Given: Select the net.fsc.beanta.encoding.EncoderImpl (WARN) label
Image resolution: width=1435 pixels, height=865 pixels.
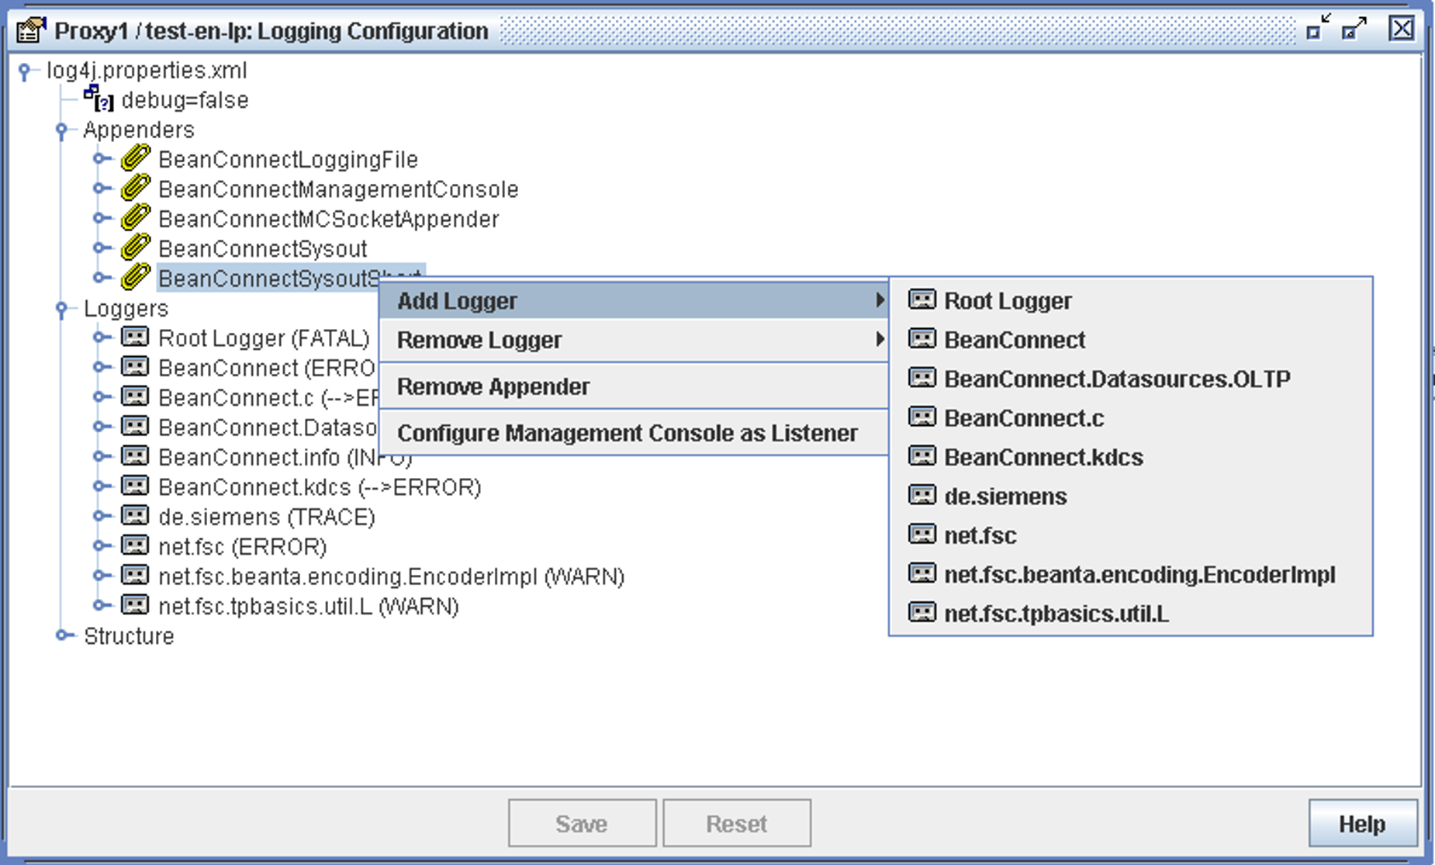Looking at the screenshot, I should [391, 576].
